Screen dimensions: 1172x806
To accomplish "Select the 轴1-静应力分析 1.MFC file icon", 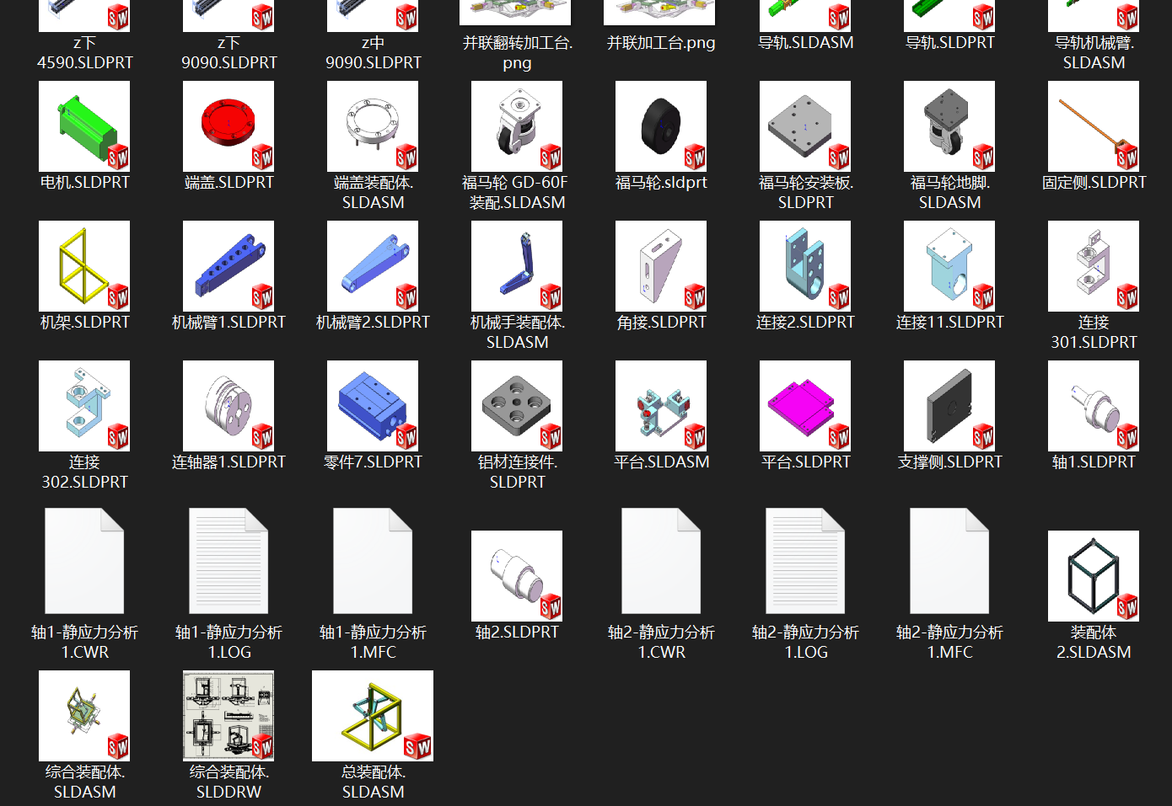I will 373,561.
